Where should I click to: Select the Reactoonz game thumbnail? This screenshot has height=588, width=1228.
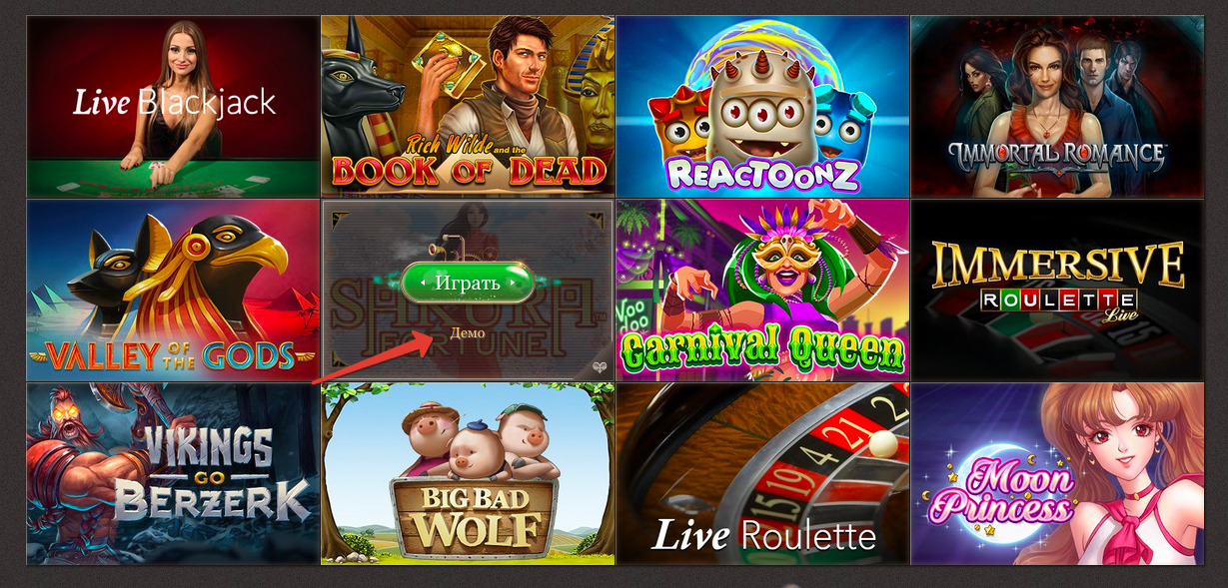click(761, 106)
